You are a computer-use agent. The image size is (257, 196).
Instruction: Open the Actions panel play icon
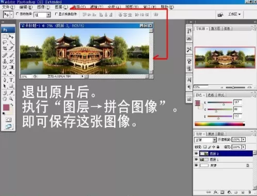[189, 38]
